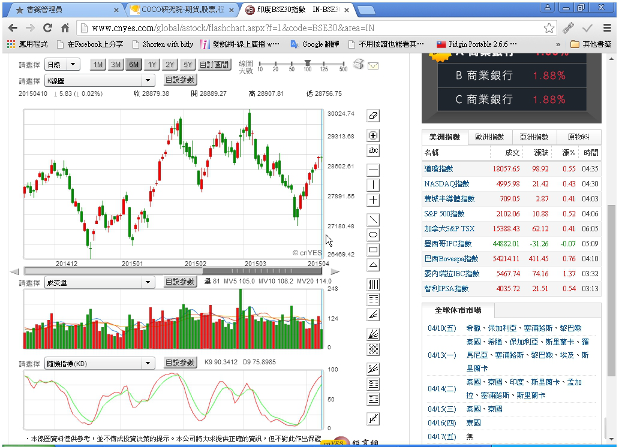This screenshot has width=619, height=447.
Task: Click the browser address bar
Action: pos(316,28)
